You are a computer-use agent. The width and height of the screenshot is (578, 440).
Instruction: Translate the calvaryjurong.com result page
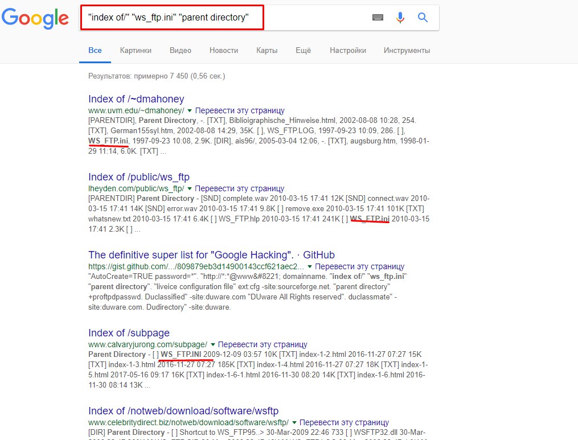(x=263, y=344)
